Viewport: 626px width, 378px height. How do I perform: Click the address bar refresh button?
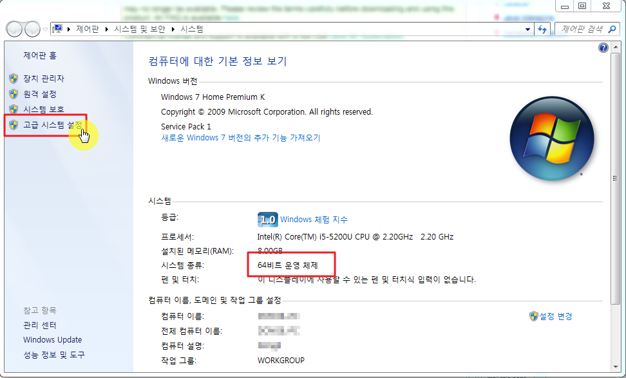[542, 29]
